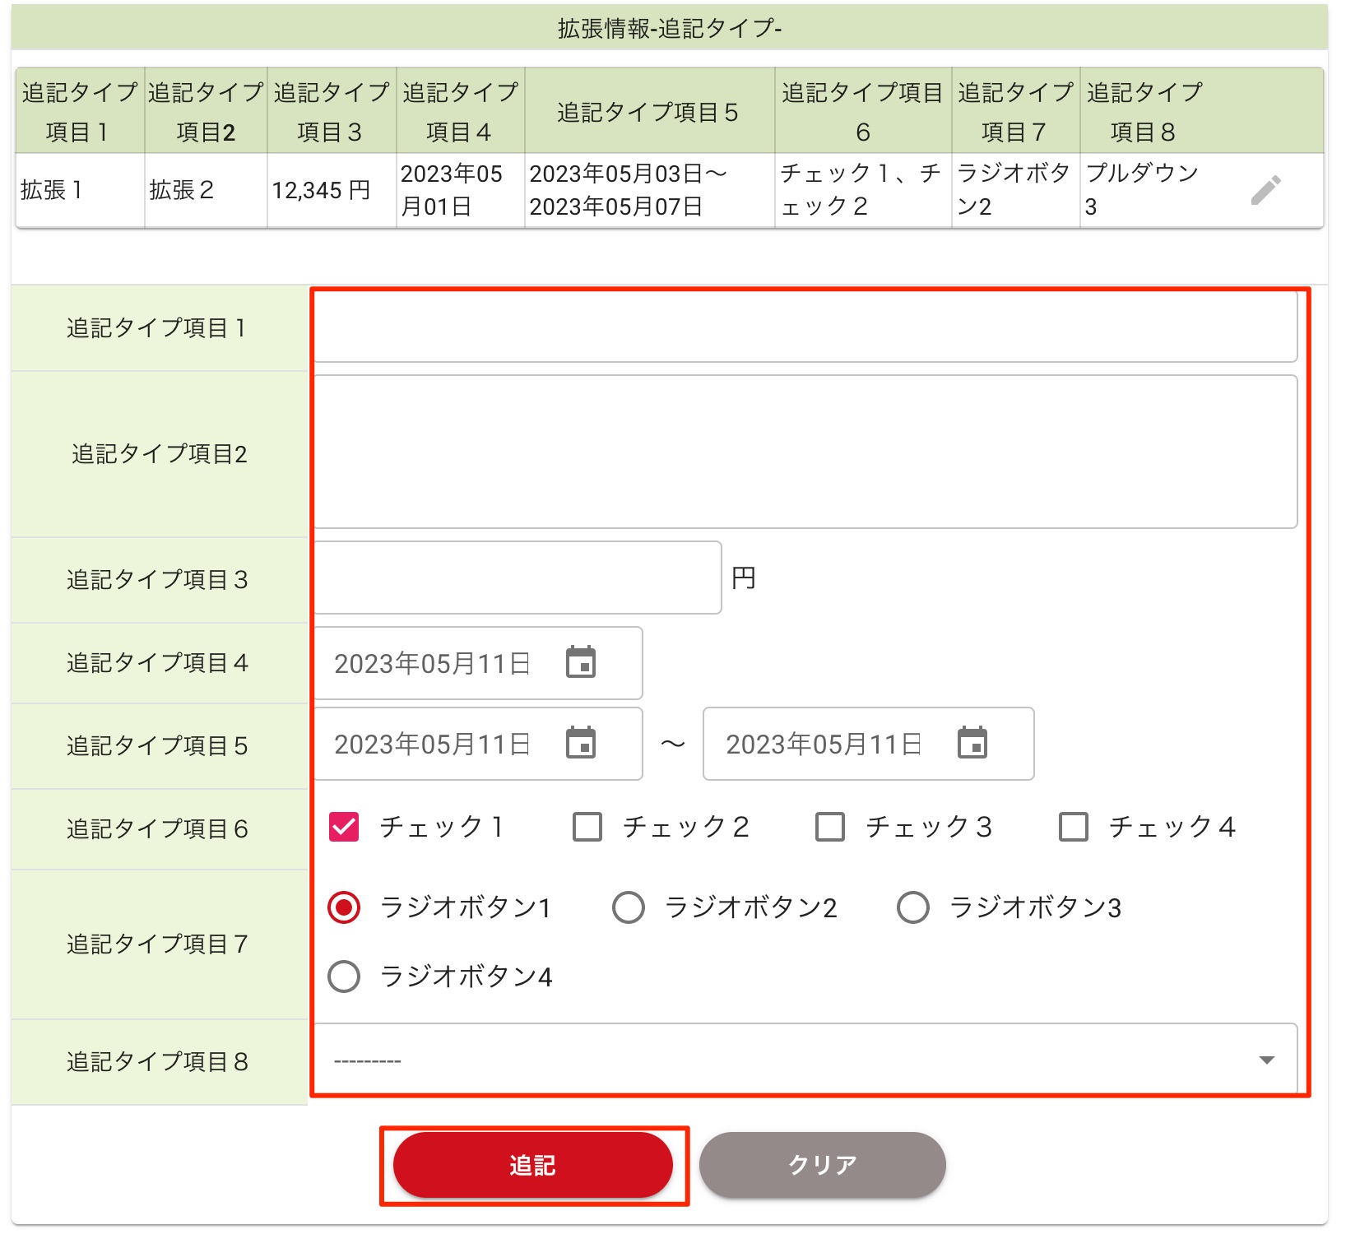The image size is (1346, 1234).
Task: Open calendar for 追記タイプ項目5 start date
Action: tap(581, 743)
